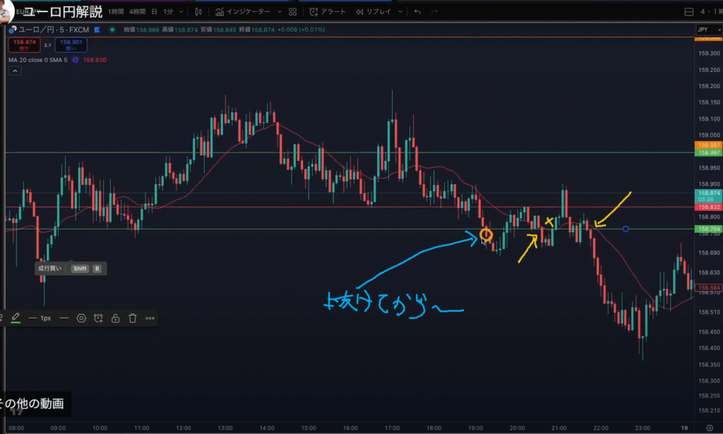Select the 日 daily timeframe

pyautogui.click(x=155, y=12)
